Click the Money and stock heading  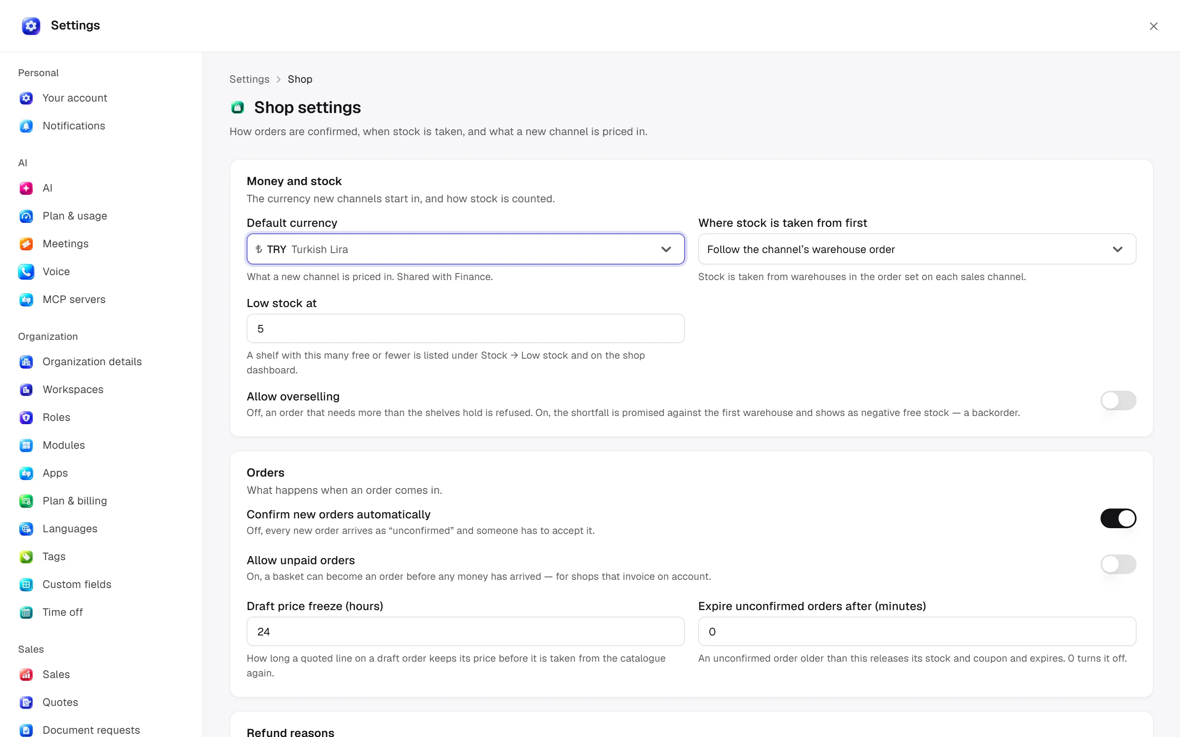pyautogui.click(x=294, y=181)
